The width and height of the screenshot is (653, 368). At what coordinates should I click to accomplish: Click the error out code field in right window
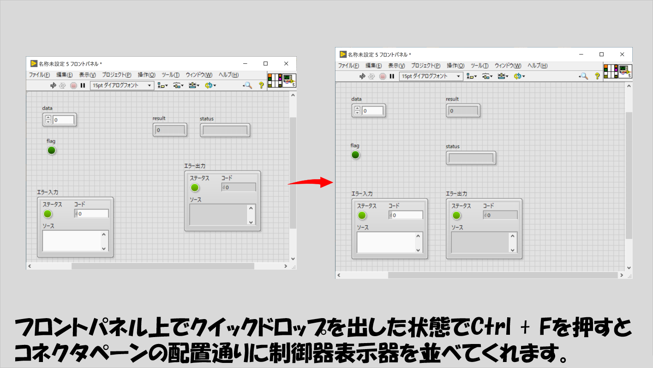500,215
